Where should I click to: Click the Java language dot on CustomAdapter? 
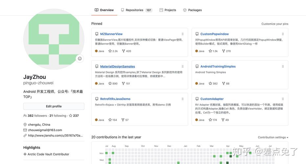(197, 120)
